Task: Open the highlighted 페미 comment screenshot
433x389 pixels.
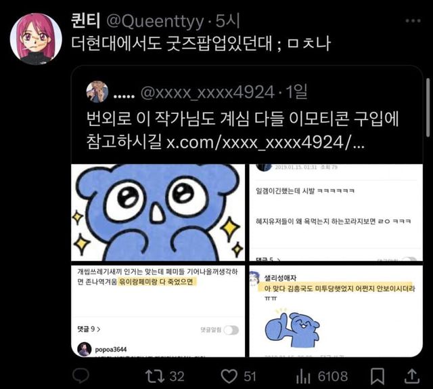Action: pos(158,311)
